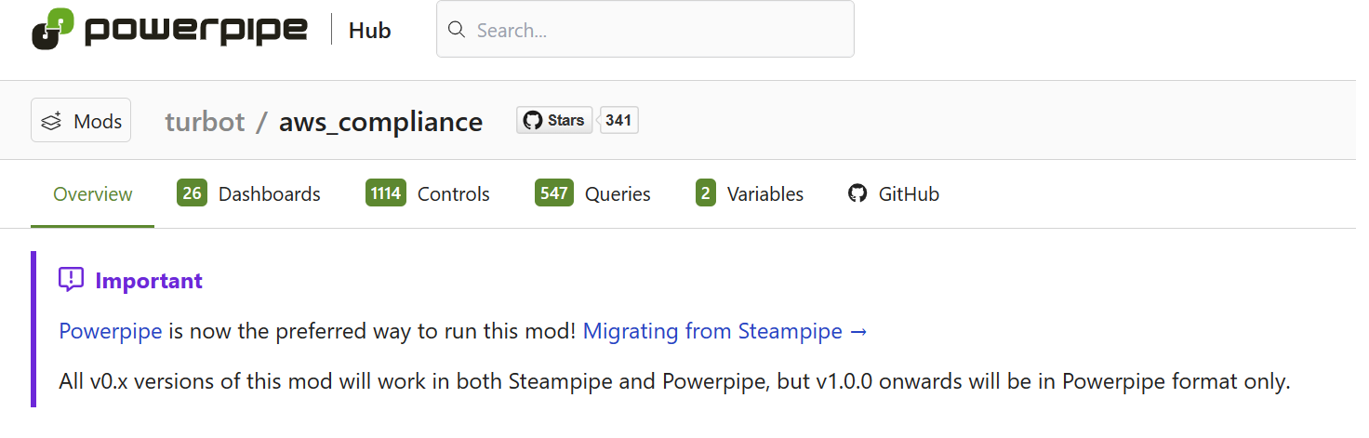The height and width of the screenshot is (438, 1369).
Task: Focus the Search input field
Action: point(651,30)
